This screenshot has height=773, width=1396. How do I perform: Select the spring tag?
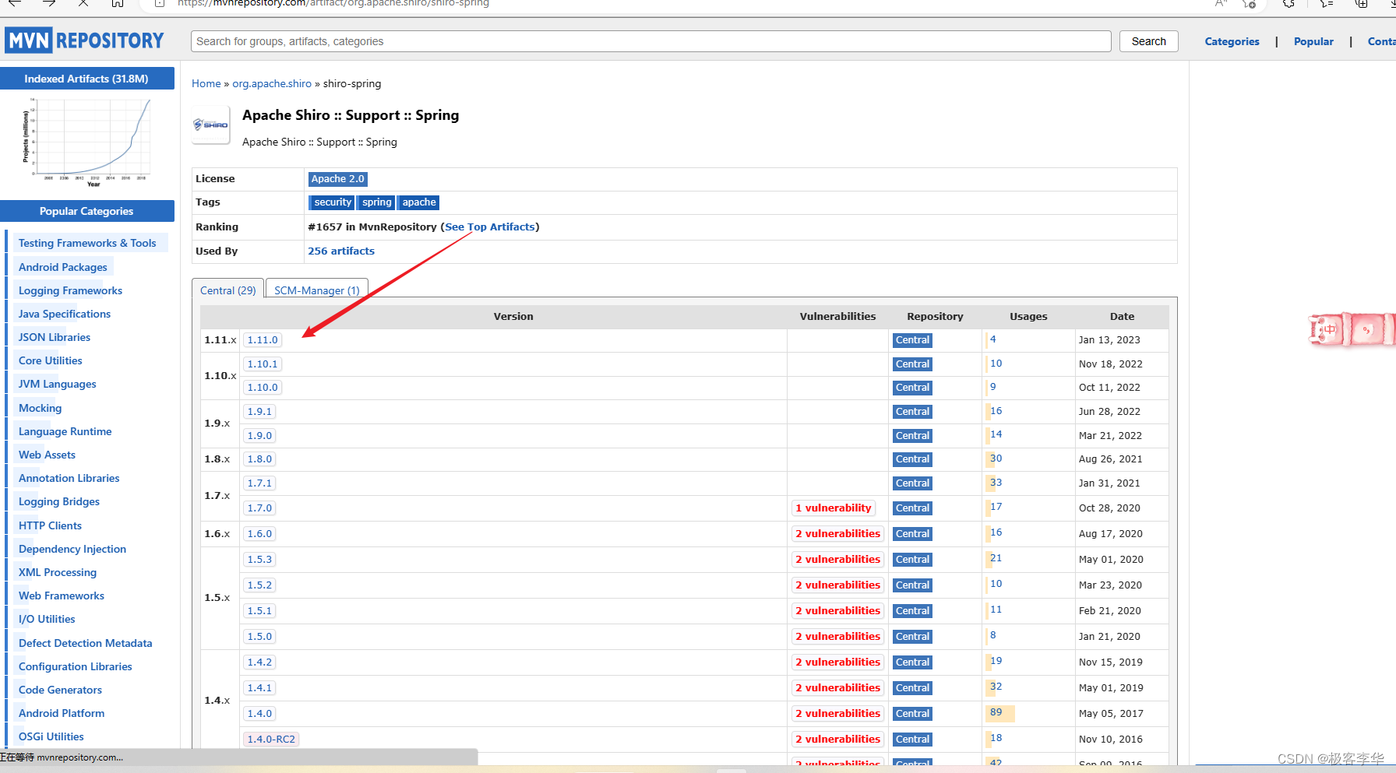click(x=376, y=202)
